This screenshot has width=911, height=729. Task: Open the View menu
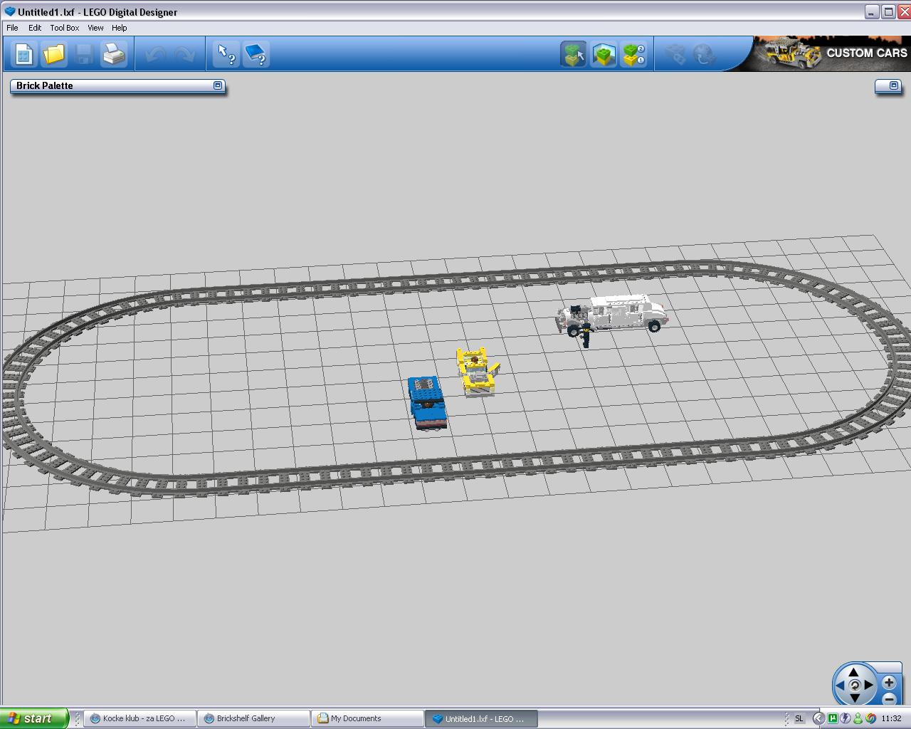95,28
